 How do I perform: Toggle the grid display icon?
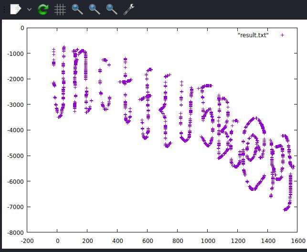(60, 10)
